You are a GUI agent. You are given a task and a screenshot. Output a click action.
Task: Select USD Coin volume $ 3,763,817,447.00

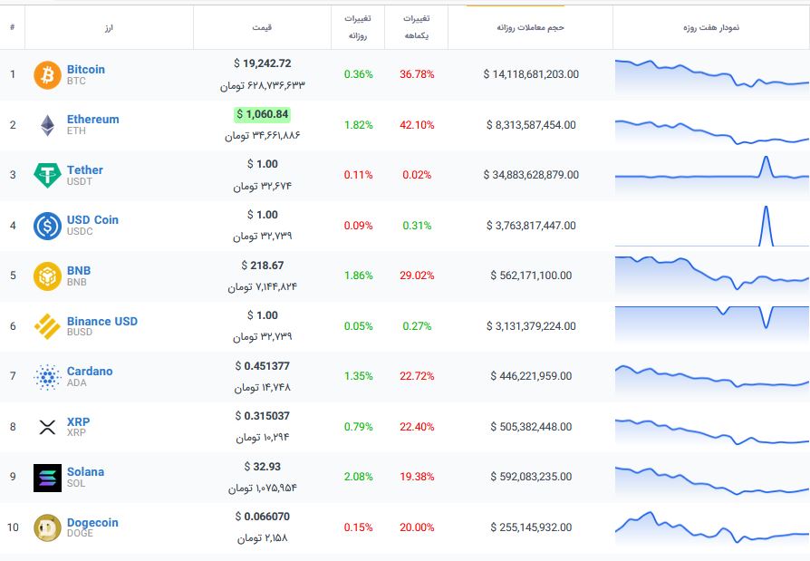click(531, 226)
